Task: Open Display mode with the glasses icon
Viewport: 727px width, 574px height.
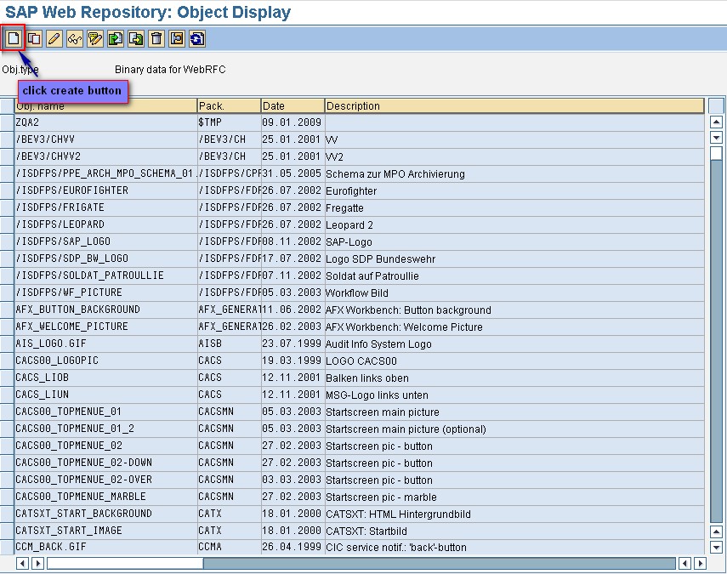Action: point(72,38)
